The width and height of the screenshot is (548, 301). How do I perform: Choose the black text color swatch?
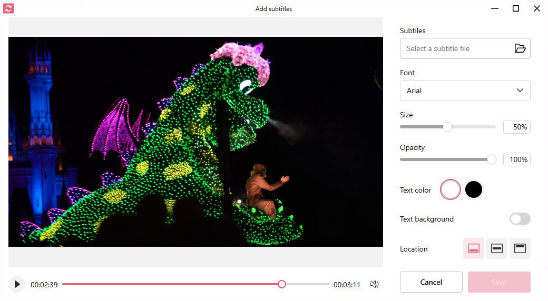474,189
